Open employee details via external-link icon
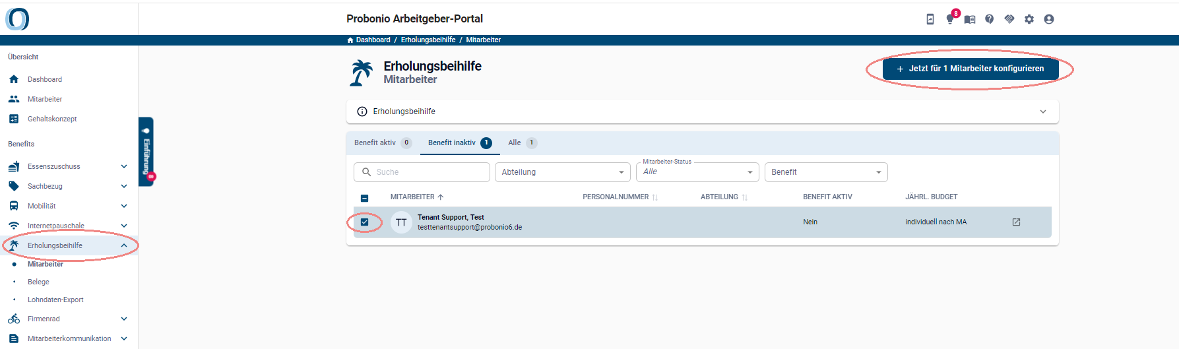 (1016, 222)
